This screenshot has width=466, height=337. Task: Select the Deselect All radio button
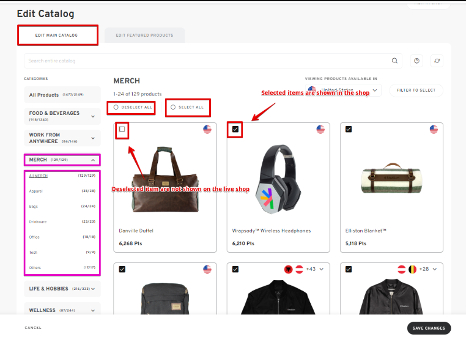(x=116, y=107)
